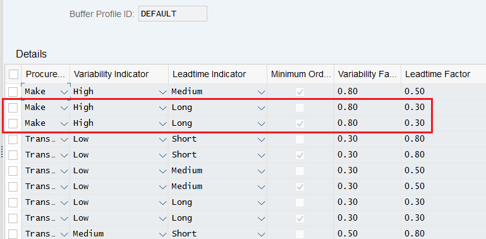Screen dimensions: 486x239
Task: Open Leadtime dropdown of first Trans Short row
Action: tap(261, 140)
